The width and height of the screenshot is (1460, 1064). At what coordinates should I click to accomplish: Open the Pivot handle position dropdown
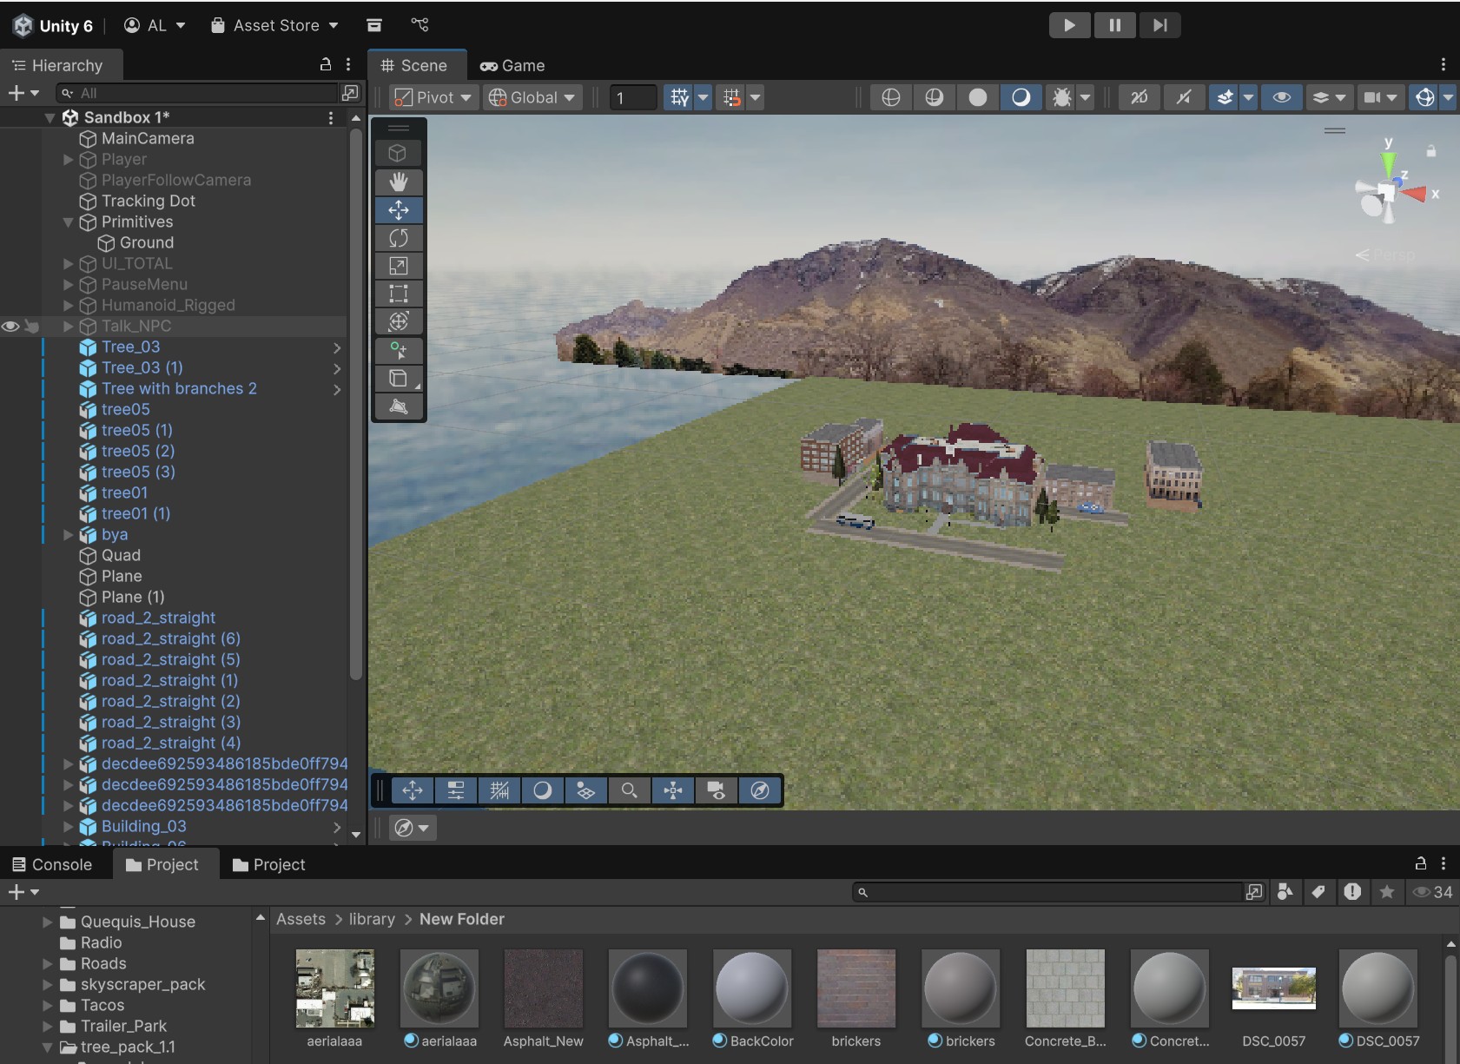tap(433, 97)
